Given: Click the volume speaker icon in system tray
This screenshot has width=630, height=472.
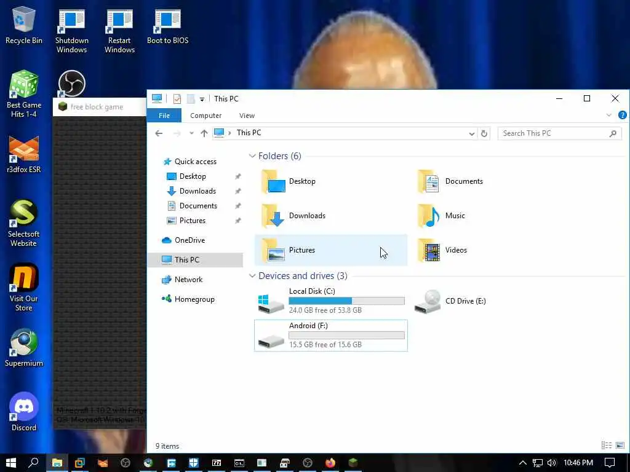Looking at the screenshot, I should click(552, 463).
